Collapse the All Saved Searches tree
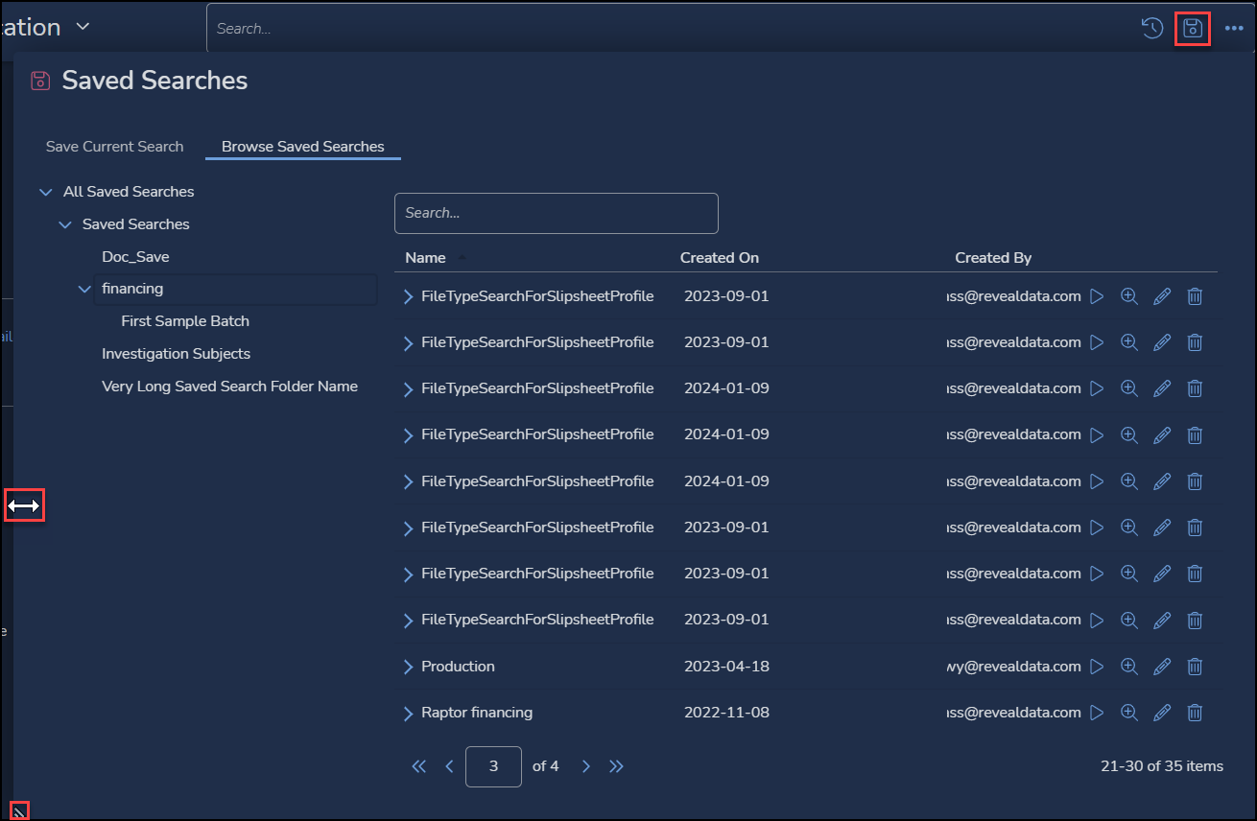The height and width of the screenshot is (821, 1257). coord(45,192)
